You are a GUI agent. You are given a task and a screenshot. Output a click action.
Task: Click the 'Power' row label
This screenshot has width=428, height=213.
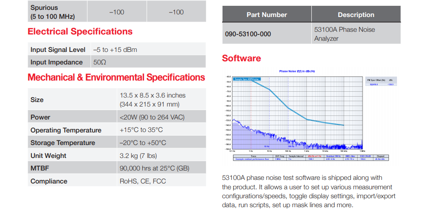point(40,117)
